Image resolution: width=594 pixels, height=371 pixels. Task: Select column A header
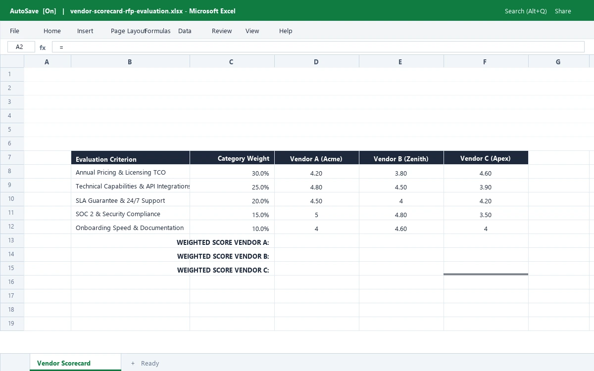coord(47,62)
